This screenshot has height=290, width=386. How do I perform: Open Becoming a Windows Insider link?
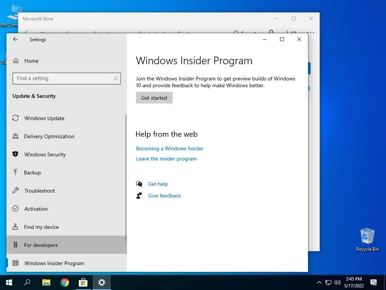click(x=170, y=148)
